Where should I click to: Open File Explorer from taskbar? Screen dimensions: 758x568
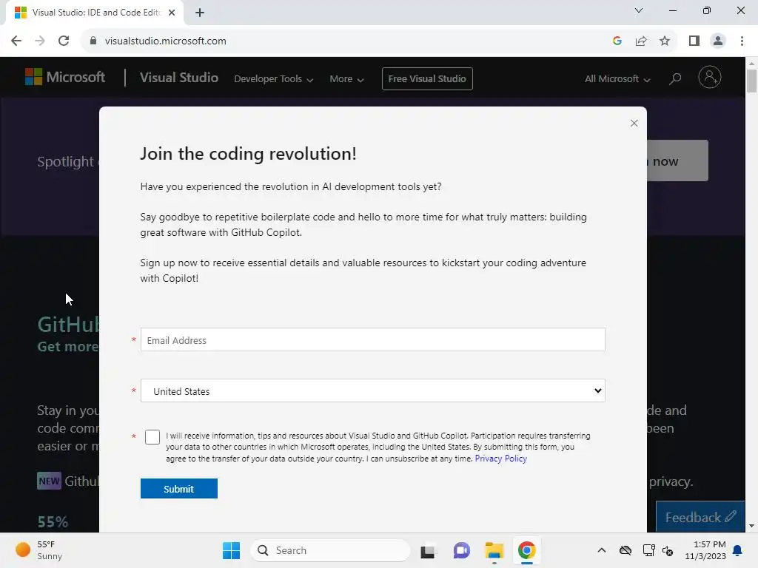pos(494,550)
